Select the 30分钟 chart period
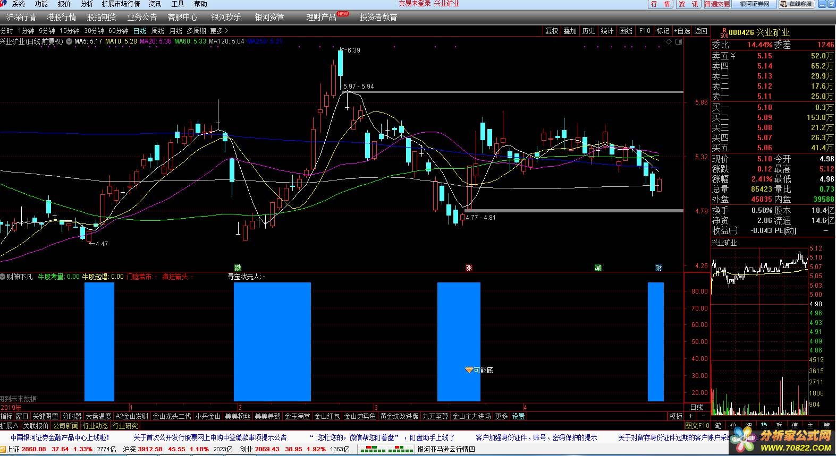Image resolution: width=836 pixels, height=456 pixels. pos(94,31)
